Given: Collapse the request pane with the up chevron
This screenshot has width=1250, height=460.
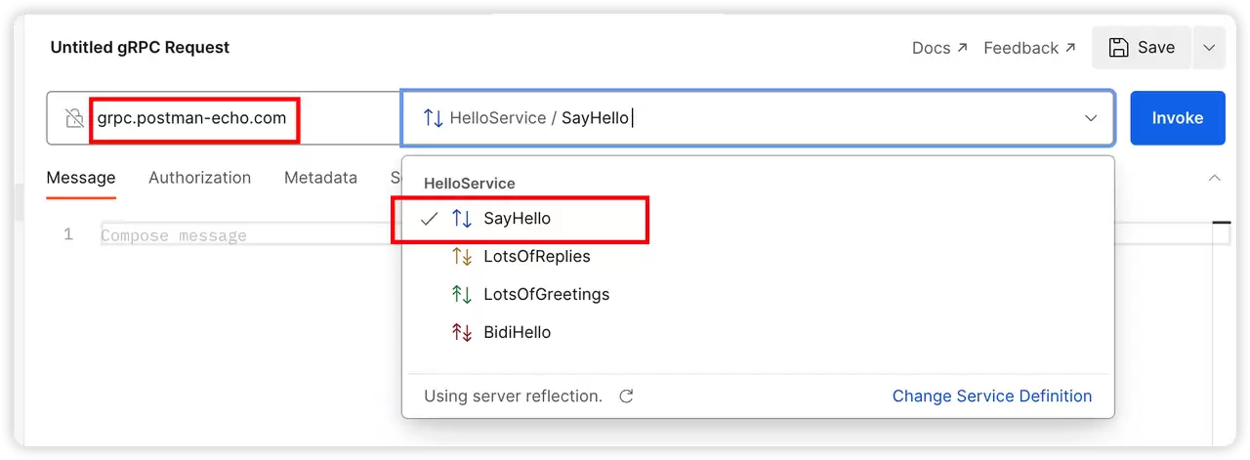Looking at the screenshot, I should click(x=1215, y=178).
